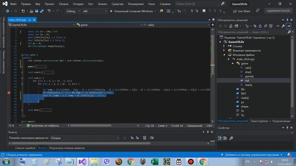Undo the last action via toolbar arrow
The width and height of the screenshot is (296, 166).
tap(49, 11)
